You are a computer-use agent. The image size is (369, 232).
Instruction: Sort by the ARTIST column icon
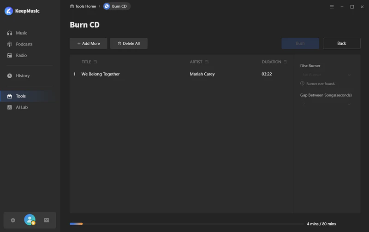207,62
